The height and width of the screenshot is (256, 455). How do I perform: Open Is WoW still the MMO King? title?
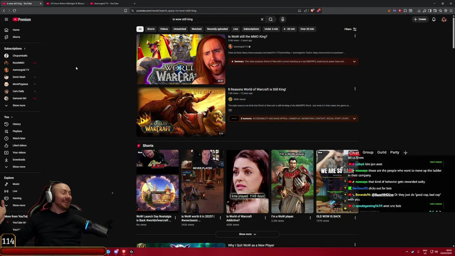(x=247, y=37)
